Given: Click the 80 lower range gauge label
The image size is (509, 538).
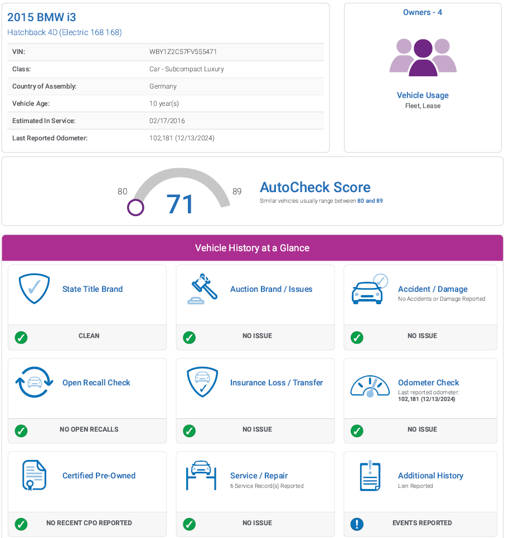Looking at the screenshot, I should pos(122,192).
